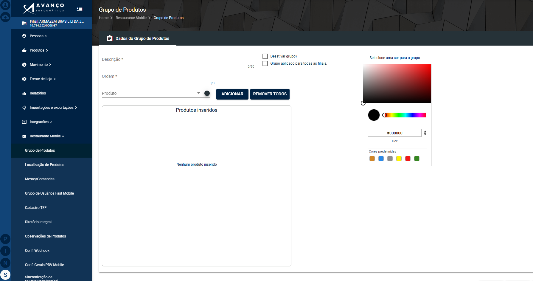Collapse the Restaurante Mobile menu
The height and width of the screenshot is (281, 533).
tap(47, 136)
